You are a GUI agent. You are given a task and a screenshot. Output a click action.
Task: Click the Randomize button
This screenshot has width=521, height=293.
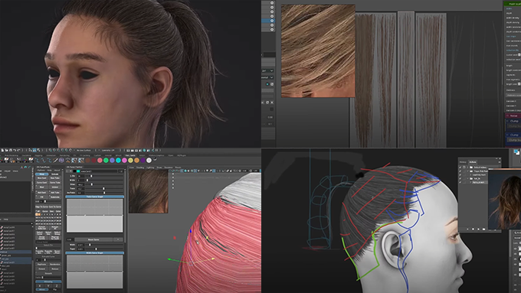(x=55, y=265)
